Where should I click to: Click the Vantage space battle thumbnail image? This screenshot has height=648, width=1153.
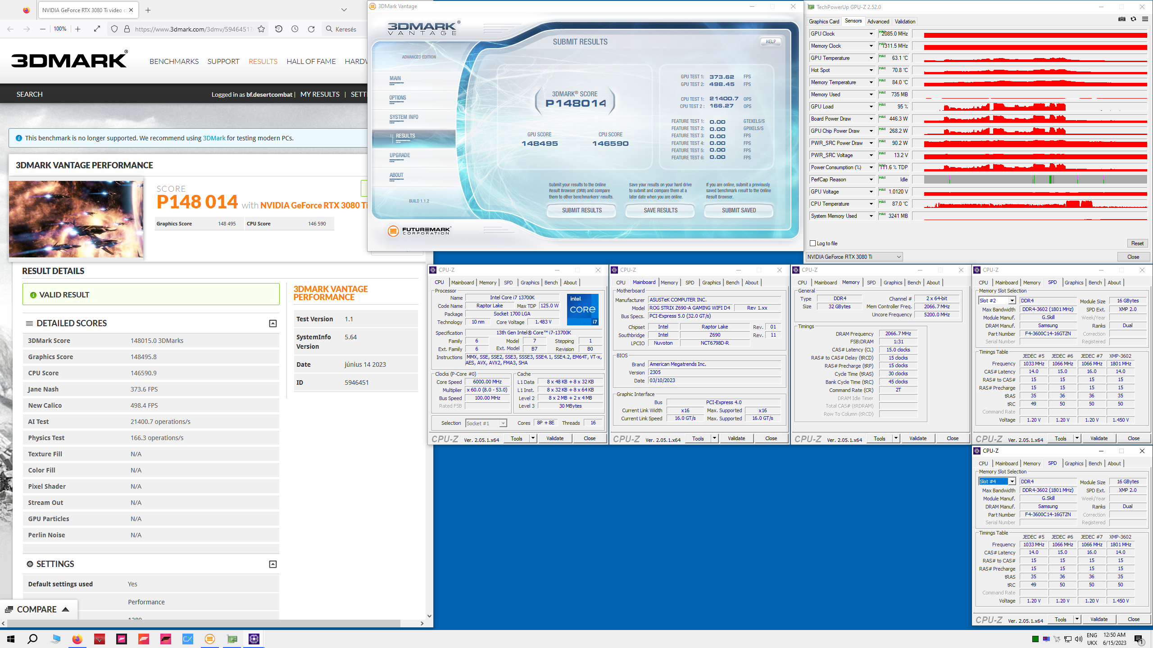(x=76, y=219)
